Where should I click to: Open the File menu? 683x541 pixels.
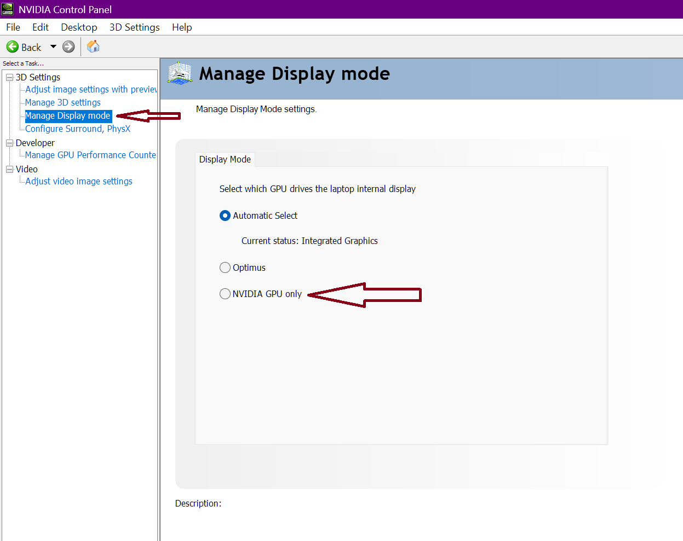[13, 27]
